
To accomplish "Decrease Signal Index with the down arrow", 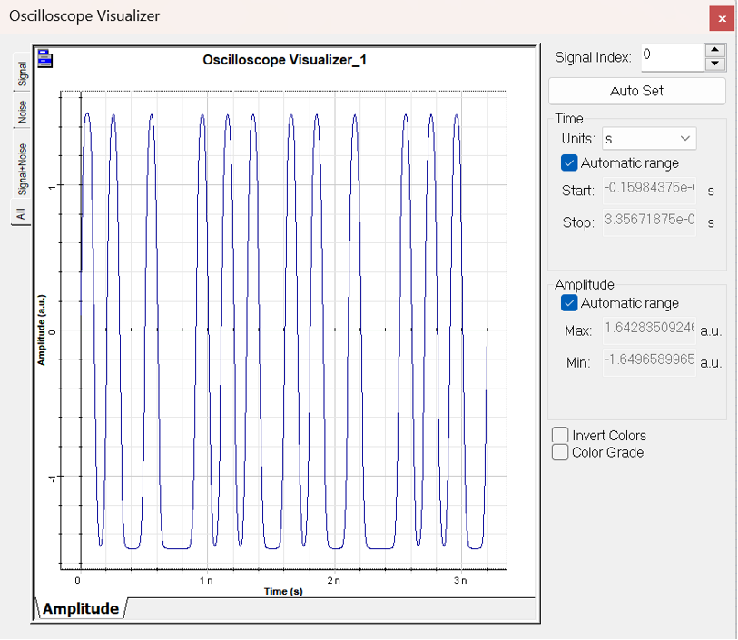I will (715, 64).
